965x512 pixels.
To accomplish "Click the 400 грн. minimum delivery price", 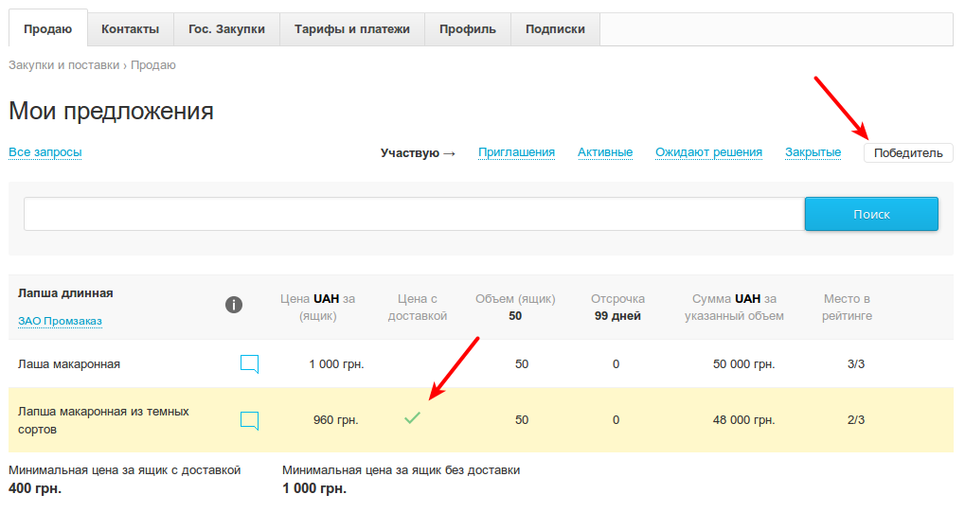I will point(35,488).
